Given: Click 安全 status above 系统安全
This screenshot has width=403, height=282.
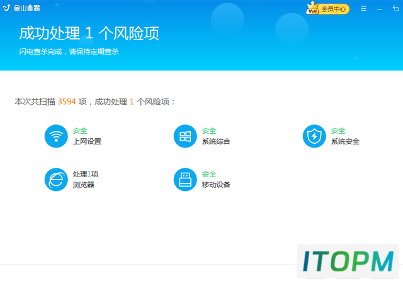Looking at the screenshot, I should pos(338,131).
